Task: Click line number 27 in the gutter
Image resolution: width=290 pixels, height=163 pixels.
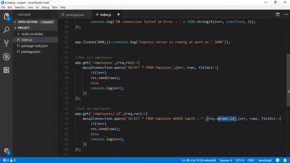Action: click(66, 62)
